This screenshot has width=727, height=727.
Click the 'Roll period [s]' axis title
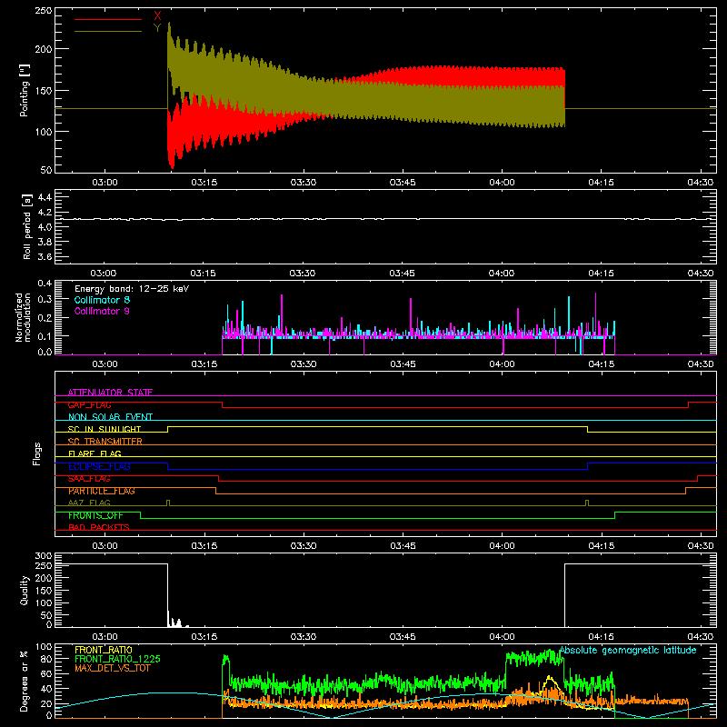coord(27,226)
